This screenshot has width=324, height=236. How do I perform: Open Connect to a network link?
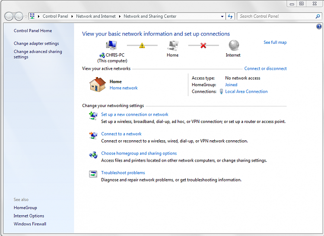click(121, 134)
